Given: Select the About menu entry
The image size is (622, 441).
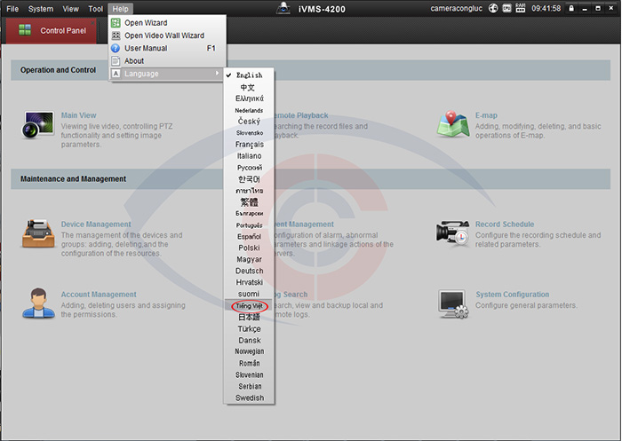Looking at the screenshot, I should click(x=167, y=61).
